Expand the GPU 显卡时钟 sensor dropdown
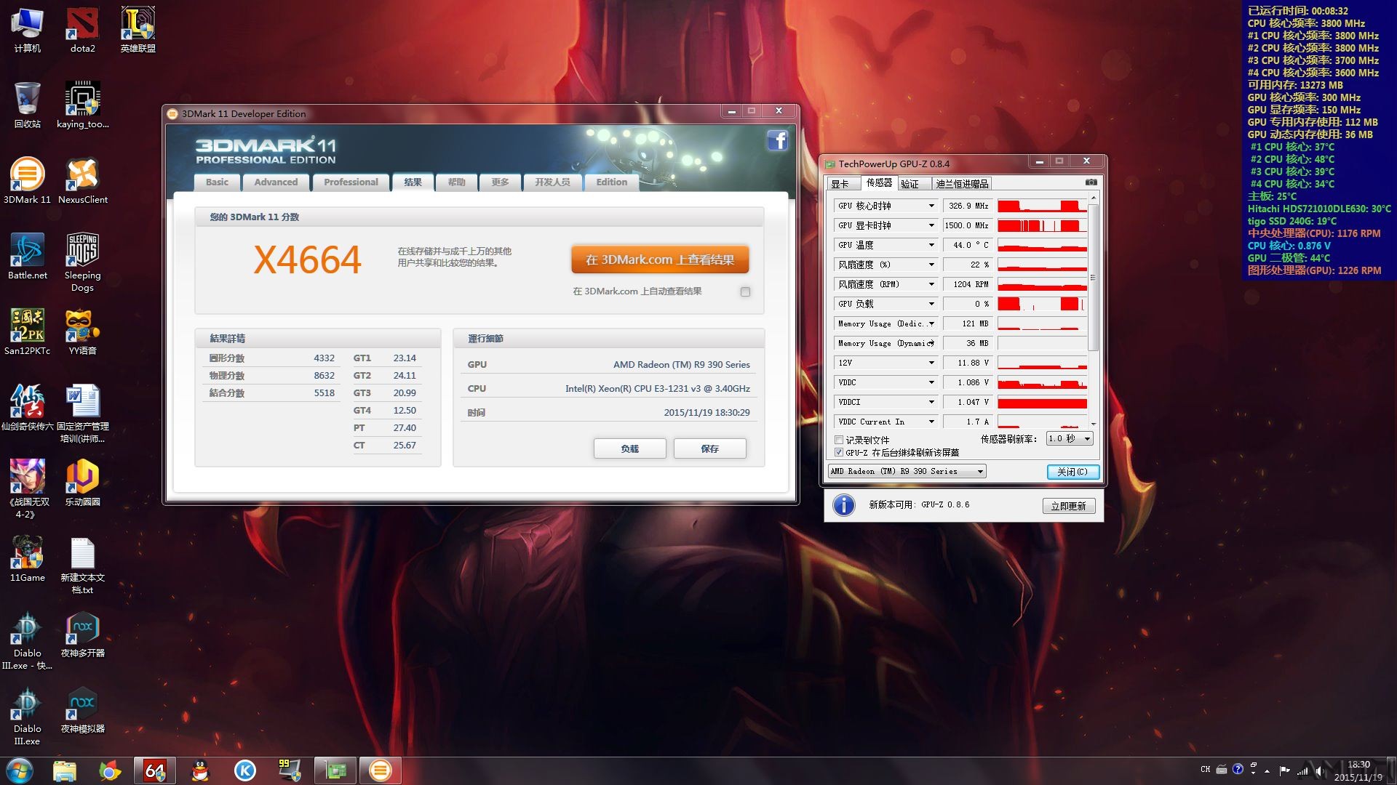This screenshot has height=785, width=1397. tap(931, 225)
